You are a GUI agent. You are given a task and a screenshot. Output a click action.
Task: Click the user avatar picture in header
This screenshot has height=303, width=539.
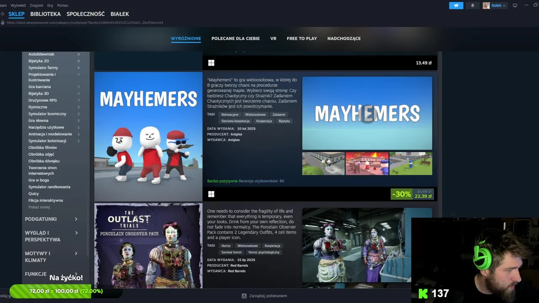point(486,5)
